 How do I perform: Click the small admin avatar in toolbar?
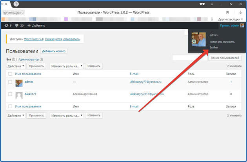point(242,25)
